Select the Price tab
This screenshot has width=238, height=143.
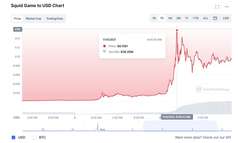point(17,19)
